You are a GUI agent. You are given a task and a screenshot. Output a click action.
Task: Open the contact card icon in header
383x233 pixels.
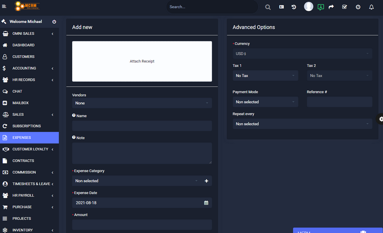[x=282, y=7]
